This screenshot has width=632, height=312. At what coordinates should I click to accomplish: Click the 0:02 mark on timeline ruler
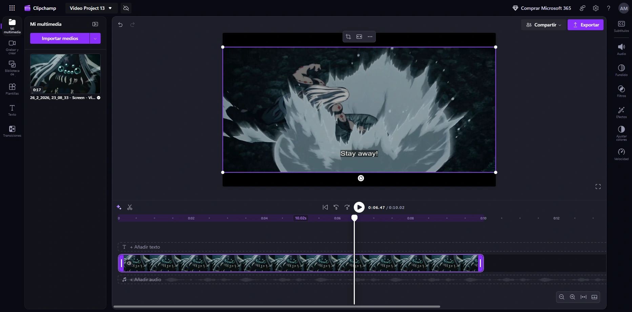point(191,218)
